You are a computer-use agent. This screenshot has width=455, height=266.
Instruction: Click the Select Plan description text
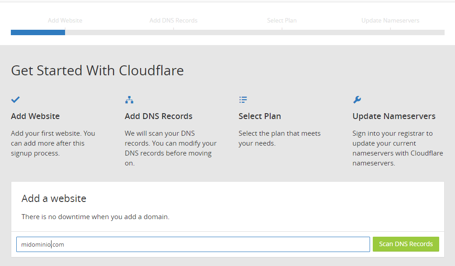pos(279,138)
